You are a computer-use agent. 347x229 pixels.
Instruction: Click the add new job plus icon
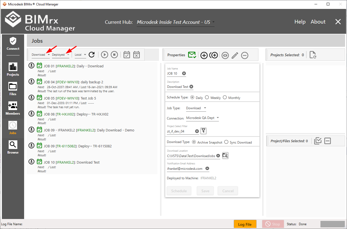tap(204, 55)
